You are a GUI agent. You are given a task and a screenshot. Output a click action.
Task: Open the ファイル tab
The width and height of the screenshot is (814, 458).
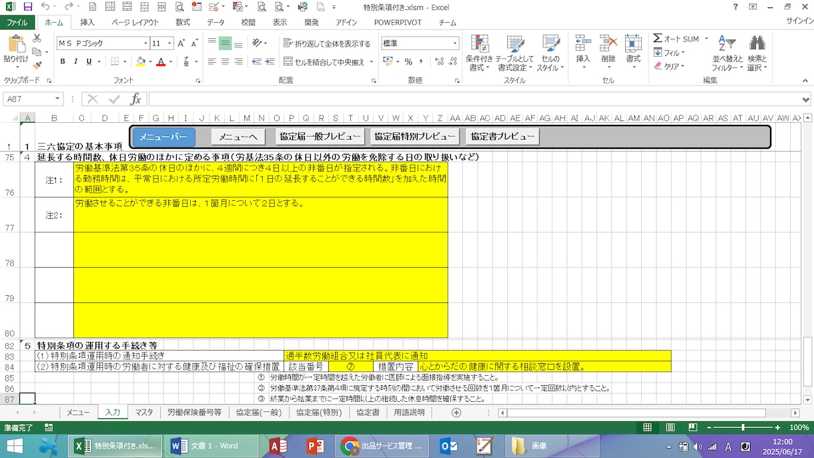click(17, 22)
